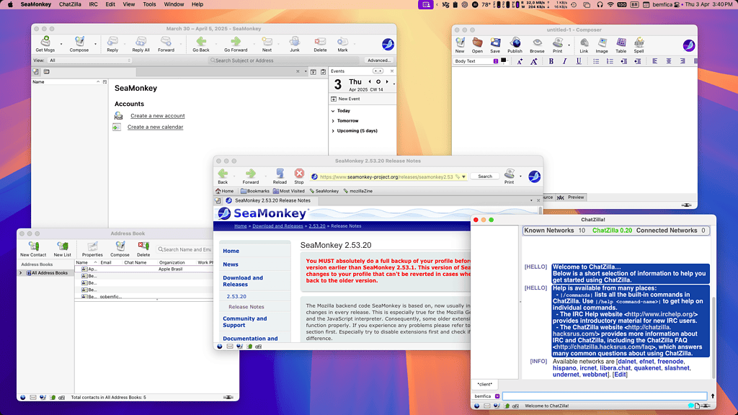Click the Junk mail icon
Image resolution: width=738 pixels, height=415 pixels.
tap(294, 43)
